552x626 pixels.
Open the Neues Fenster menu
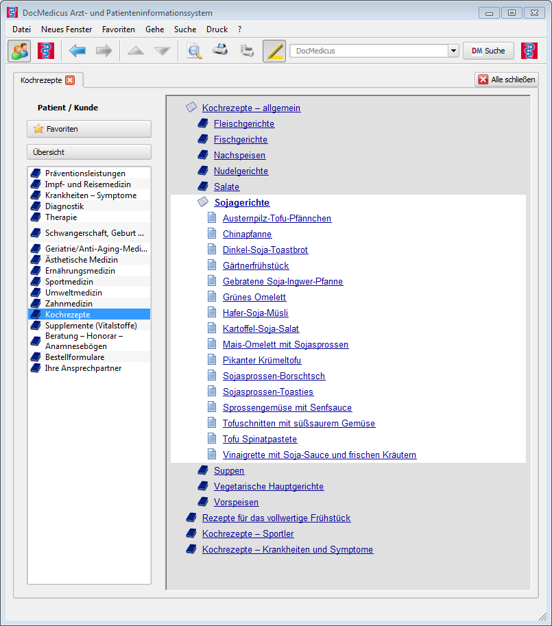coord(67,29)
